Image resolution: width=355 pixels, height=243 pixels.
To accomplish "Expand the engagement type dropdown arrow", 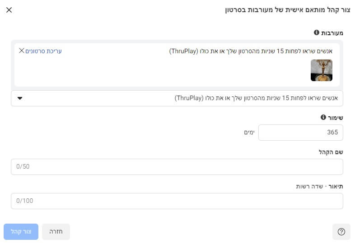I will point(20,98).
